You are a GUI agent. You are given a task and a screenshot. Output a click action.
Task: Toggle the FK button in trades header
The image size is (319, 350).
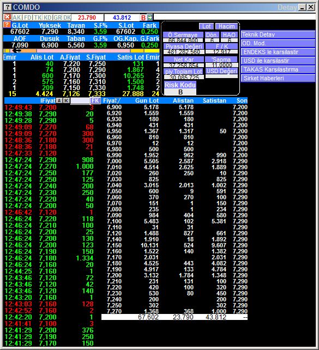(x=95, y=100)
